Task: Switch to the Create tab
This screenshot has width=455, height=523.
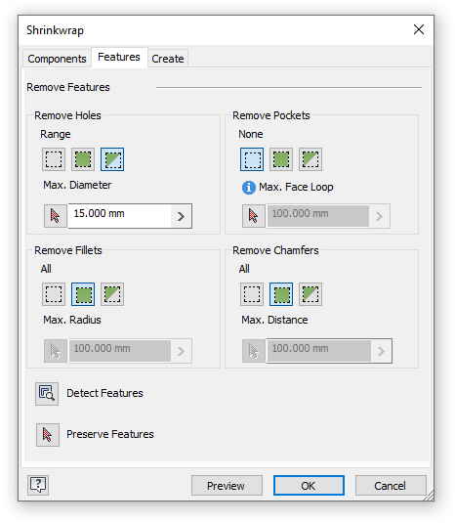Action: click(168, 59)
